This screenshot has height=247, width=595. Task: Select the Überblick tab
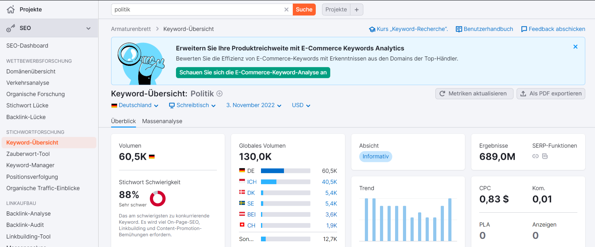(123, 121)
